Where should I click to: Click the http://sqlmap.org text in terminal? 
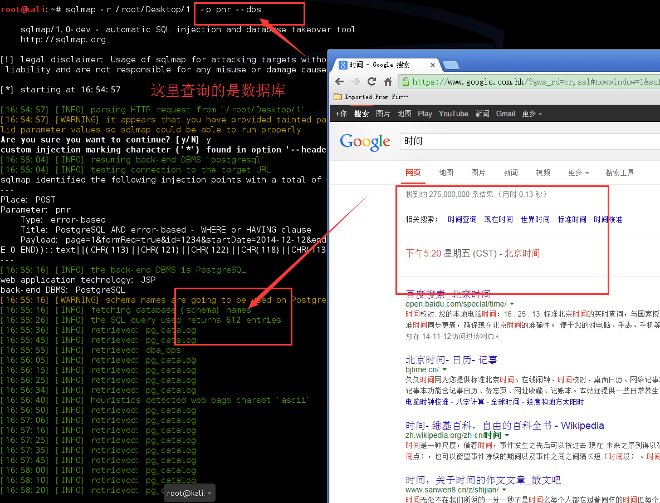pos(63,40)
